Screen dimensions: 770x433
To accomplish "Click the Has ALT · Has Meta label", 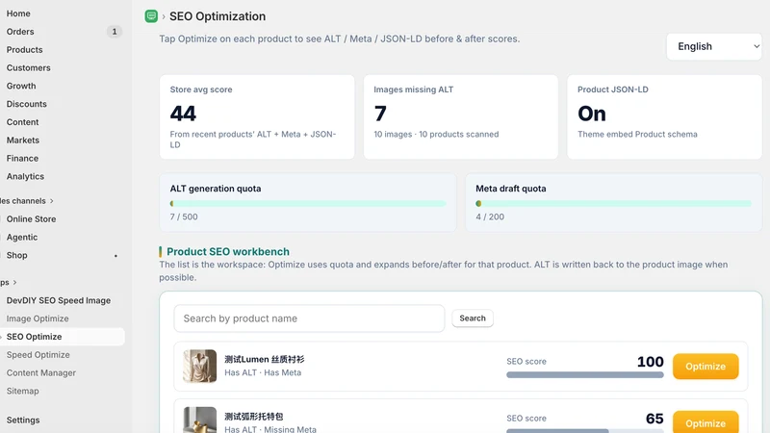I will pyautogui.click(x=263, y=372).
